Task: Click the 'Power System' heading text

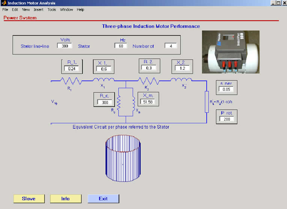Action: click(20, 18)
